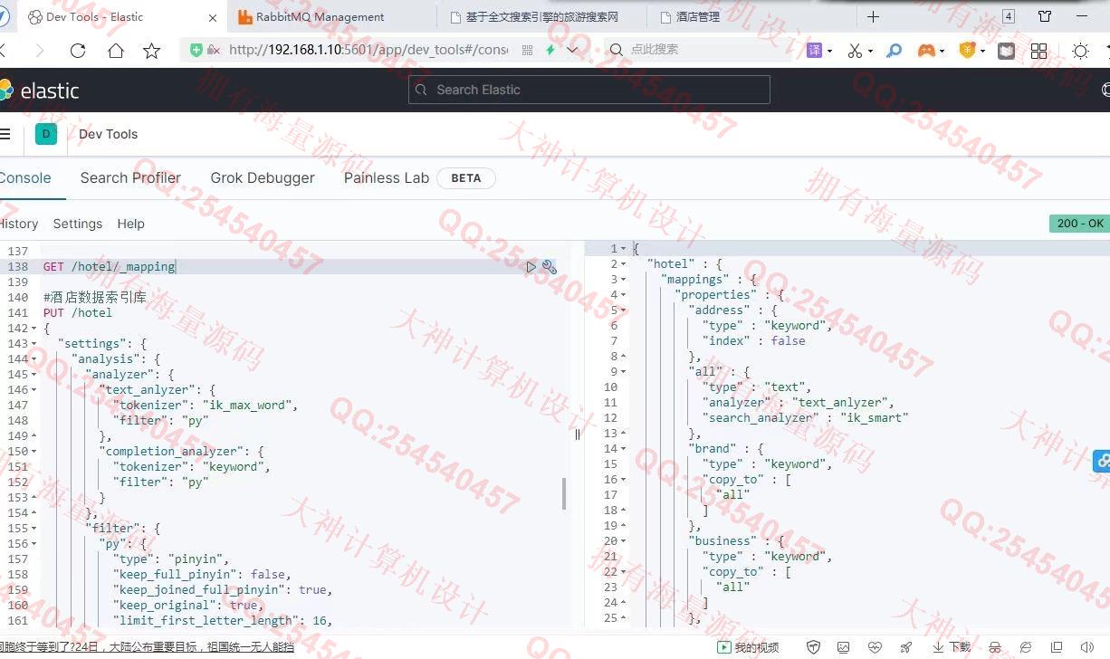The image size is (1110, 659).
Task: Open the console History
Action: point(19,224)
